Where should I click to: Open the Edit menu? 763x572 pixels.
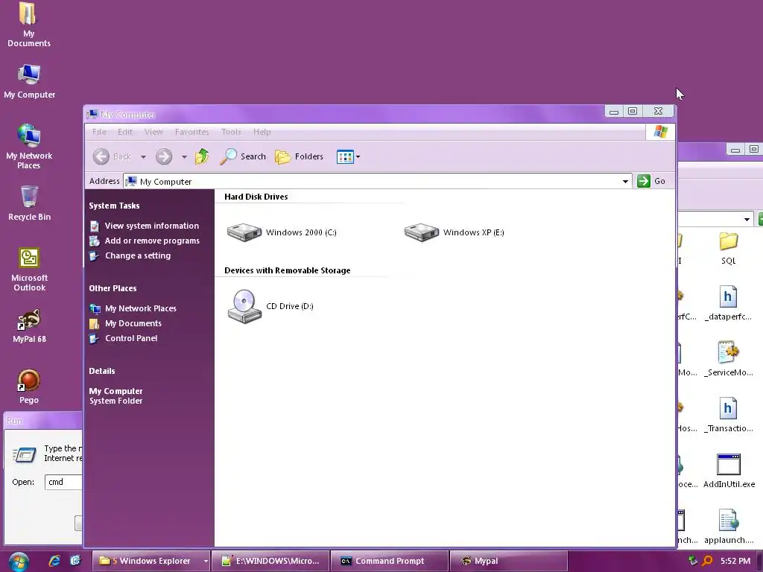point(125,132)
